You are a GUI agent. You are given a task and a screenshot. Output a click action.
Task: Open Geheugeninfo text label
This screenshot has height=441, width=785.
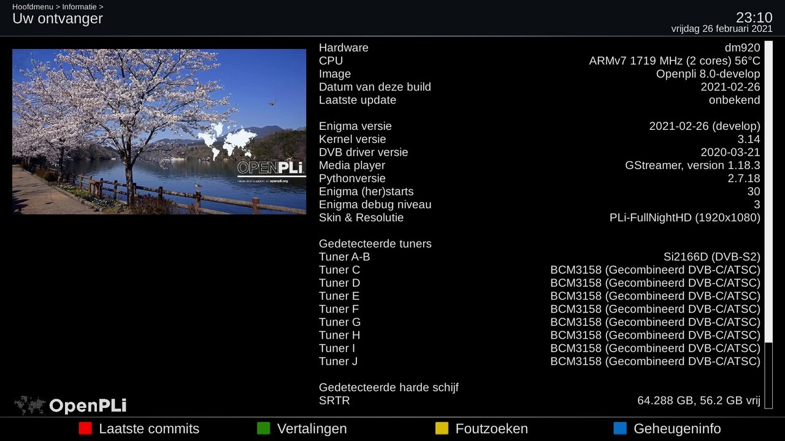(x=677, y=429)
